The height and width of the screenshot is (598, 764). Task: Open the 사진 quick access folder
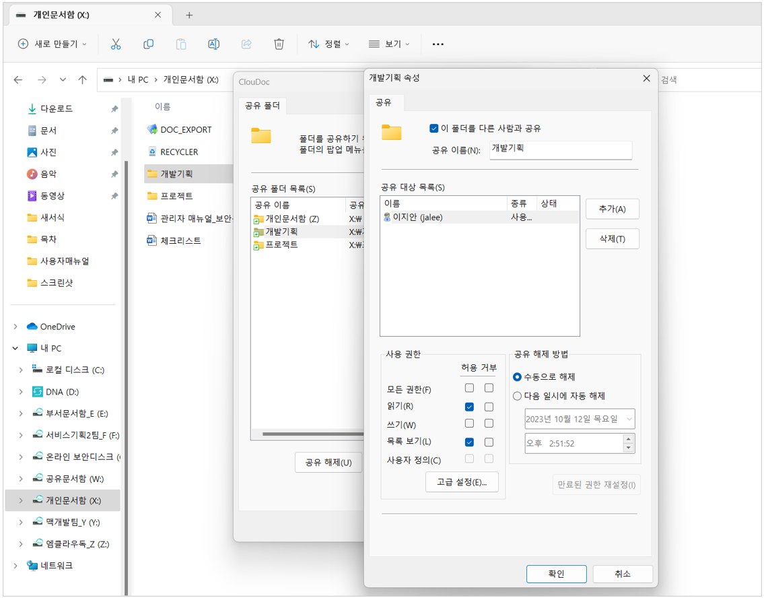pyautogui.click(x=48, y=153)
